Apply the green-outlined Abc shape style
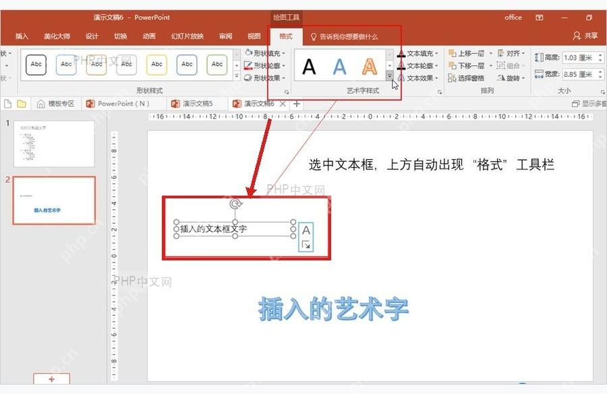The width and height of the screenshot is (607, 394). (217, 65)
